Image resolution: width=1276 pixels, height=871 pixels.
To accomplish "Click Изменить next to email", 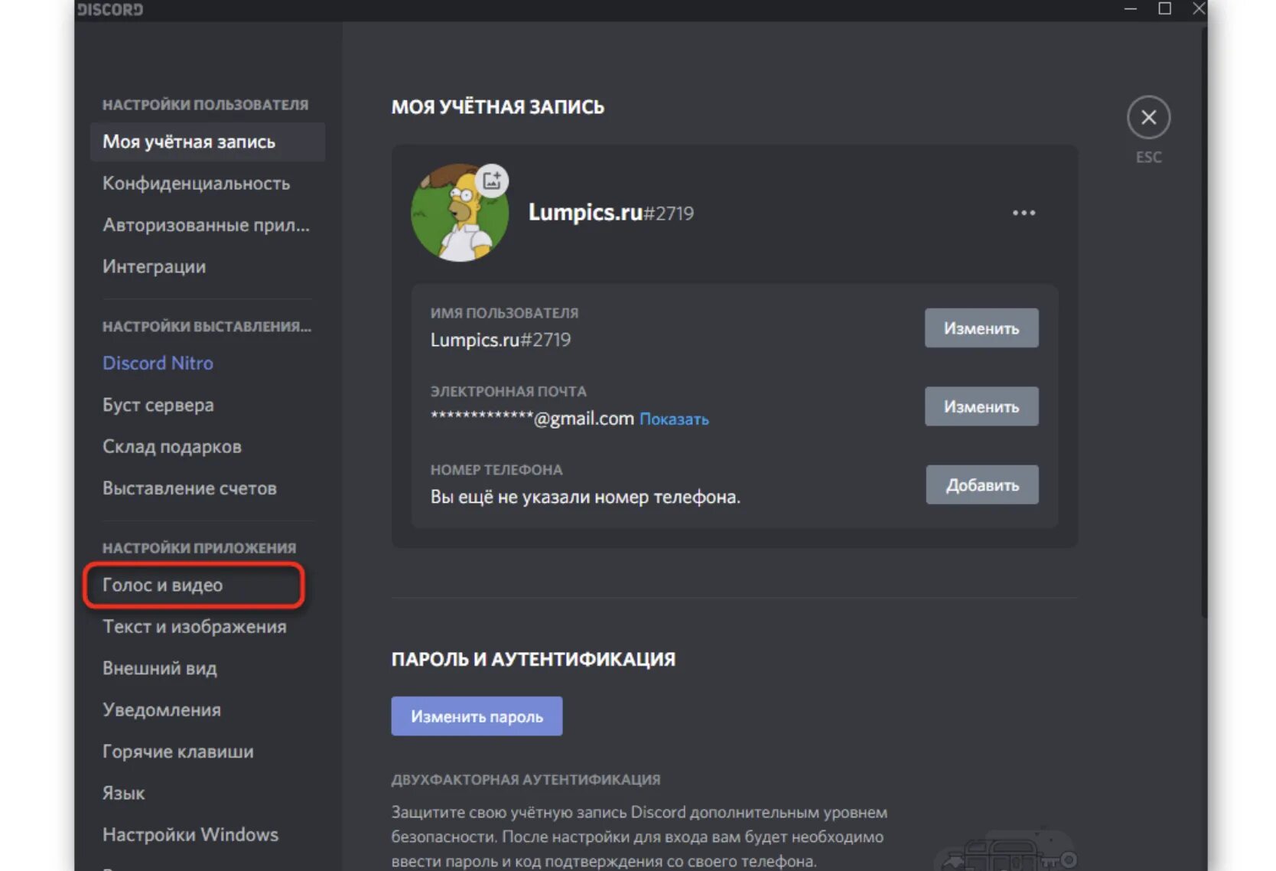I will (x=981, y=406).
